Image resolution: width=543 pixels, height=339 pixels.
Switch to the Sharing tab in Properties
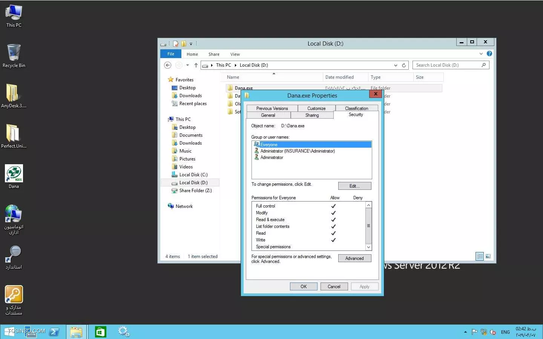pyautogui.click(x=312, y=115)
